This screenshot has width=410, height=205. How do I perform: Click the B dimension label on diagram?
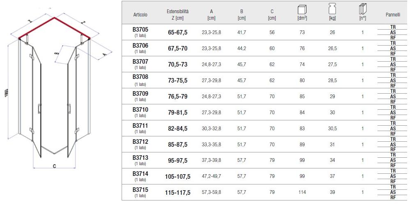57,54
